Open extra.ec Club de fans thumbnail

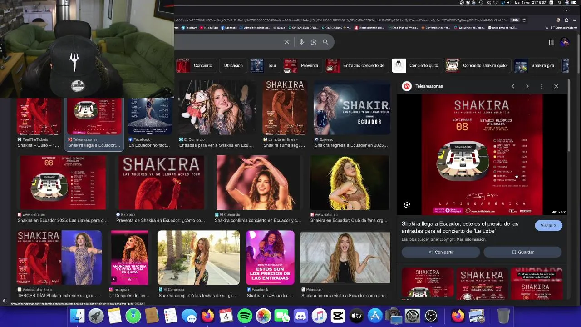[350, 183]
